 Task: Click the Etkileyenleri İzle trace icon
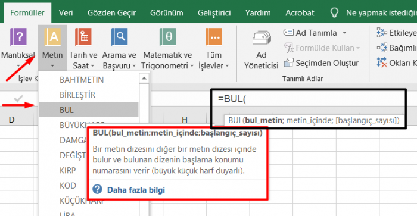pyautogui.click(x=382, y=32)
